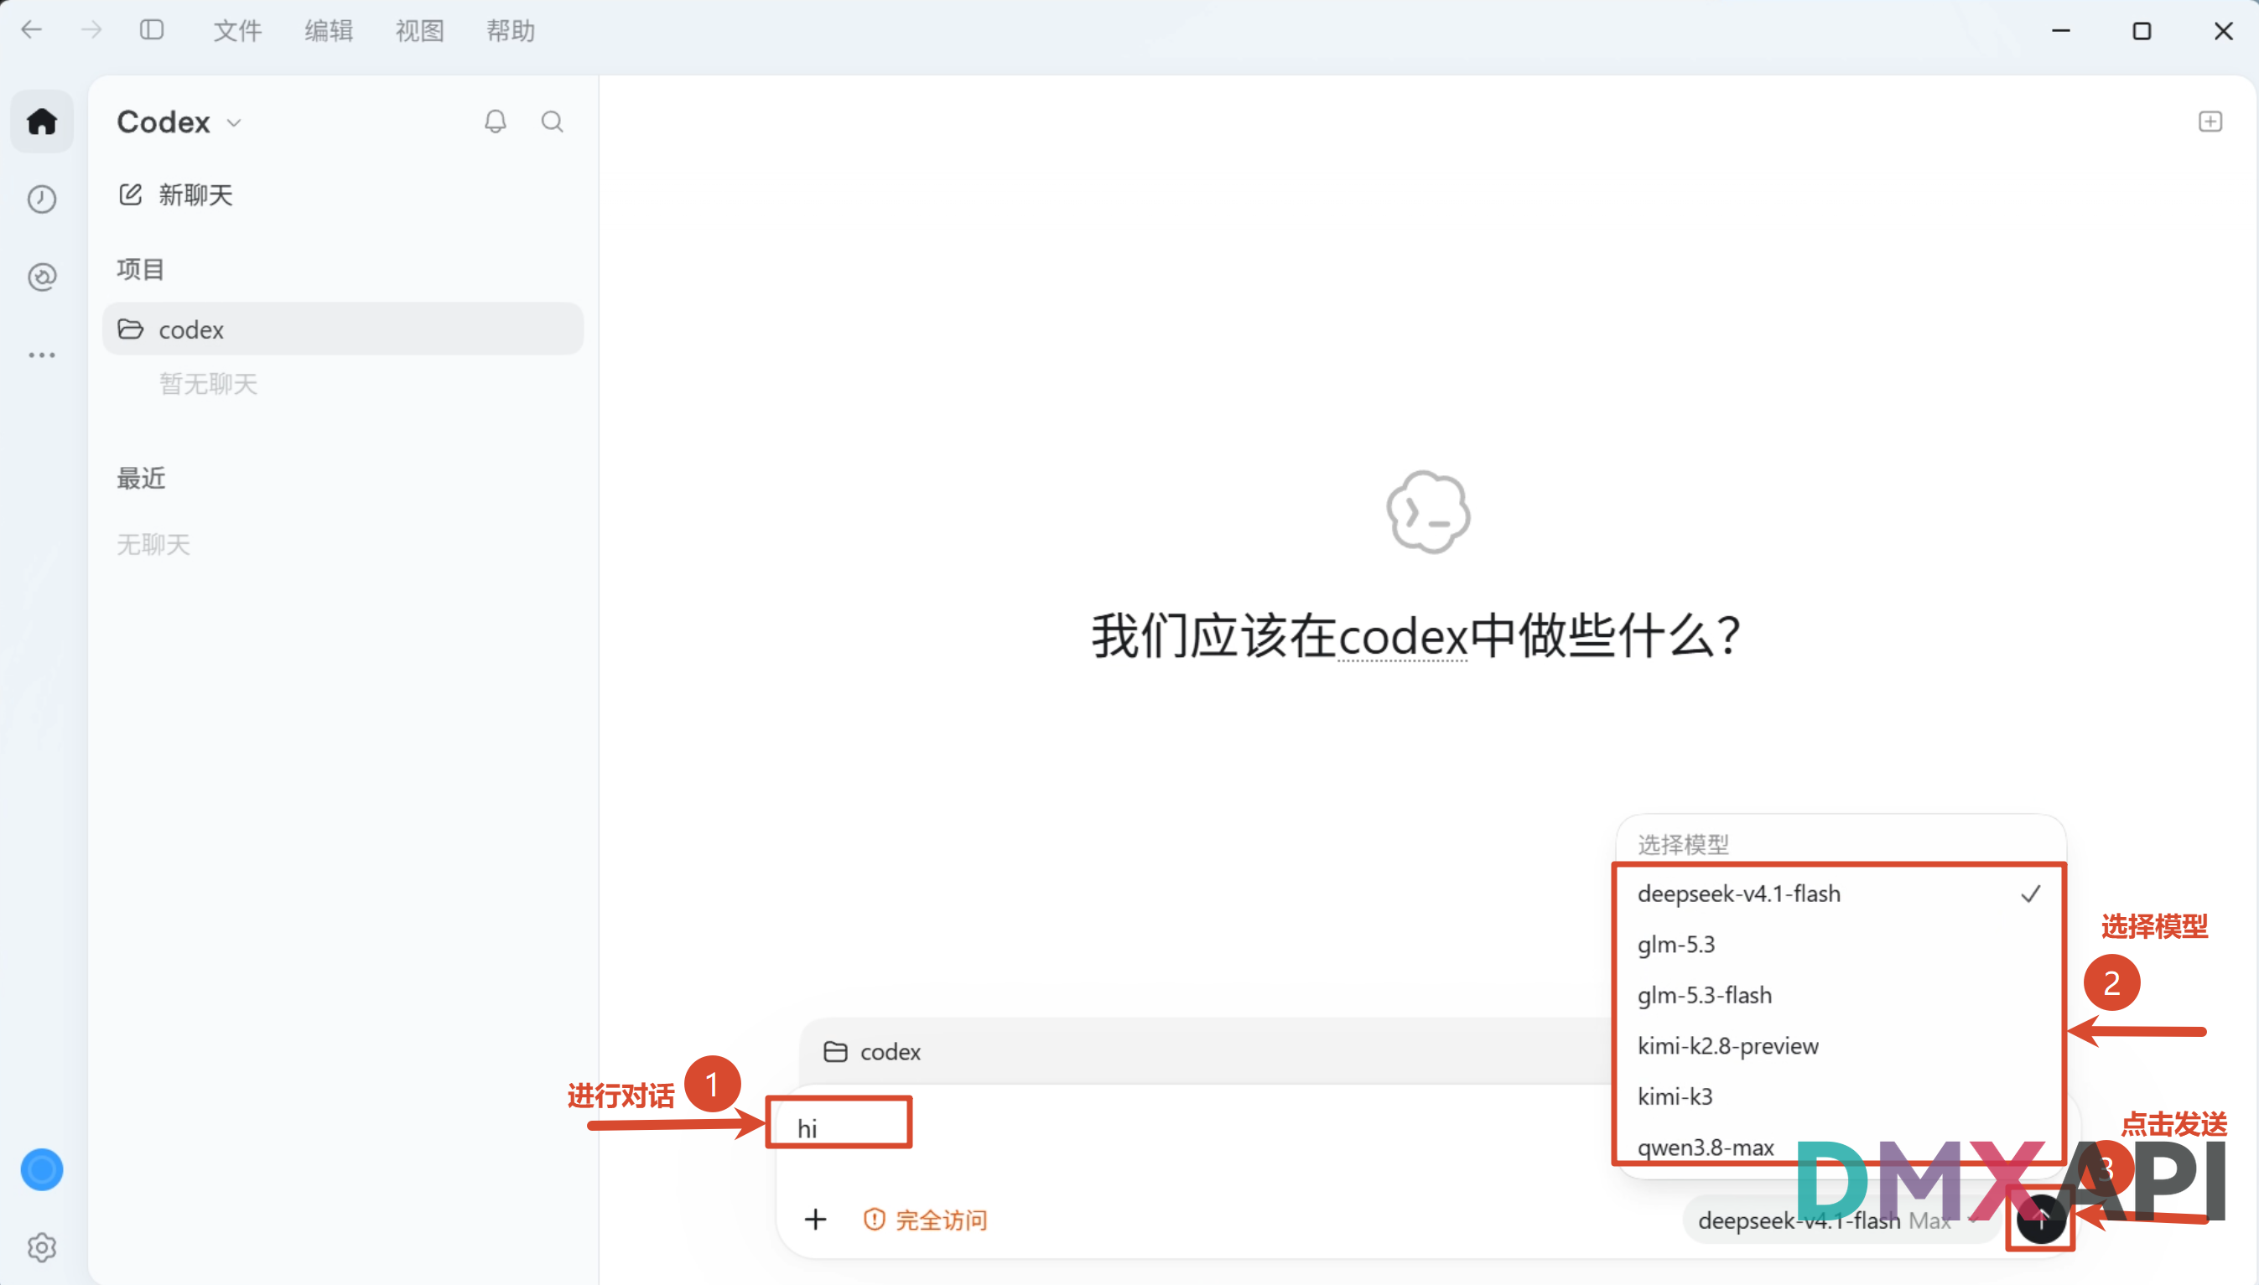Click the 最近 section header
The height and width of the screenshot is (1285, 2259).
point(140,479)
